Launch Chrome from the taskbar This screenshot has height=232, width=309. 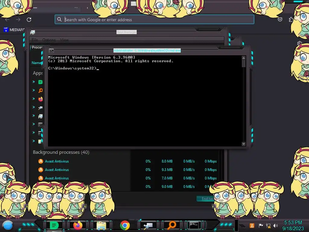(x=125, y=225)
